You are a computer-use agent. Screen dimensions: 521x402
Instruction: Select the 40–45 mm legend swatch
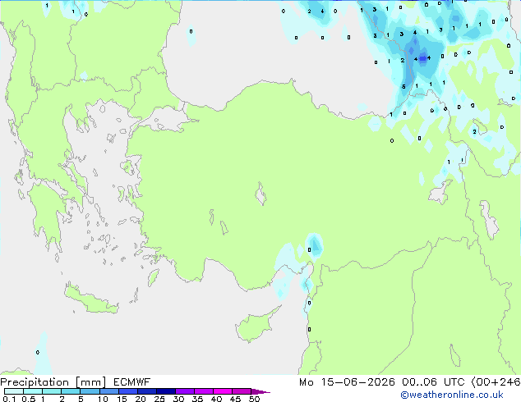tap(223, 391)
